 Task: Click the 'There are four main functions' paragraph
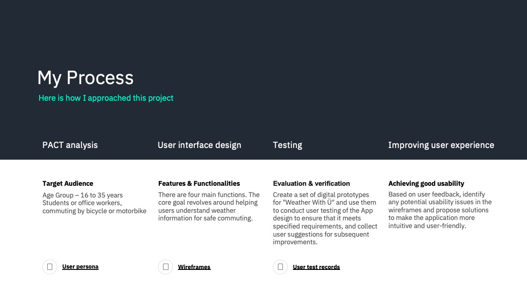pyautogui.click(x=209, y=206)
